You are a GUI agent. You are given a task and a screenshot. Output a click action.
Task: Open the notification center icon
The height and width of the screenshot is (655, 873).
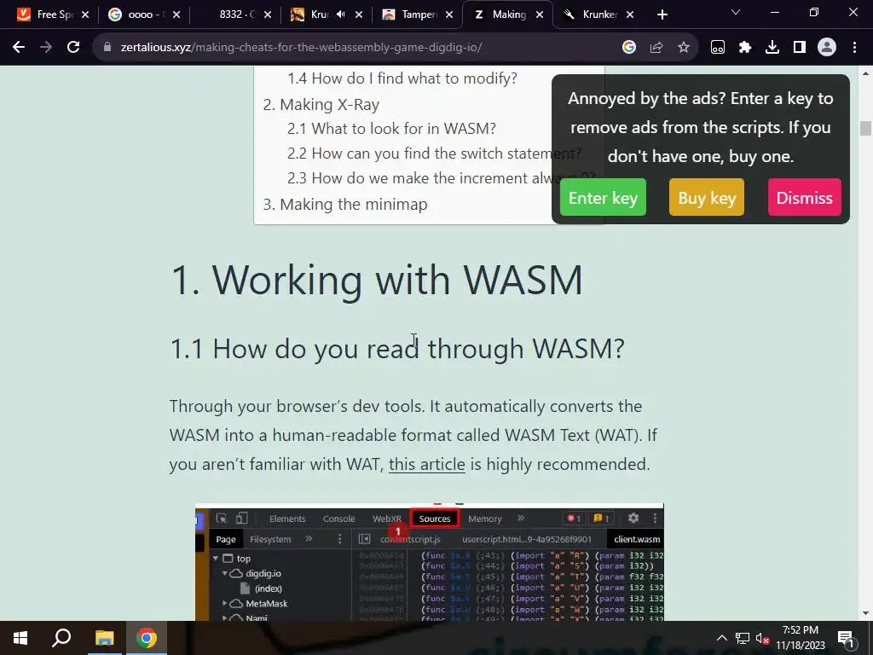click(x=845, y=638)
